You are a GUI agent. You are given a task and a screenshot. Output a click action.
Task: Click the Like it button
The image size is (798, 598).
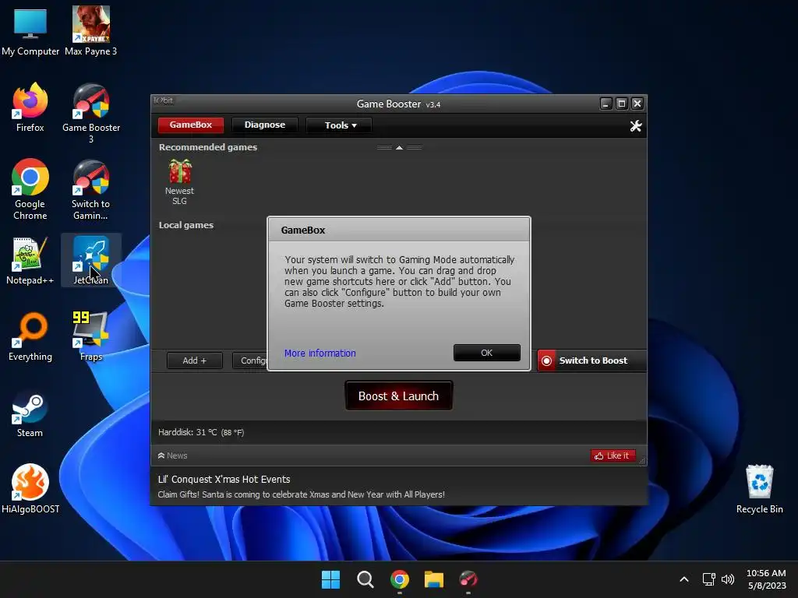coord(613,456)
